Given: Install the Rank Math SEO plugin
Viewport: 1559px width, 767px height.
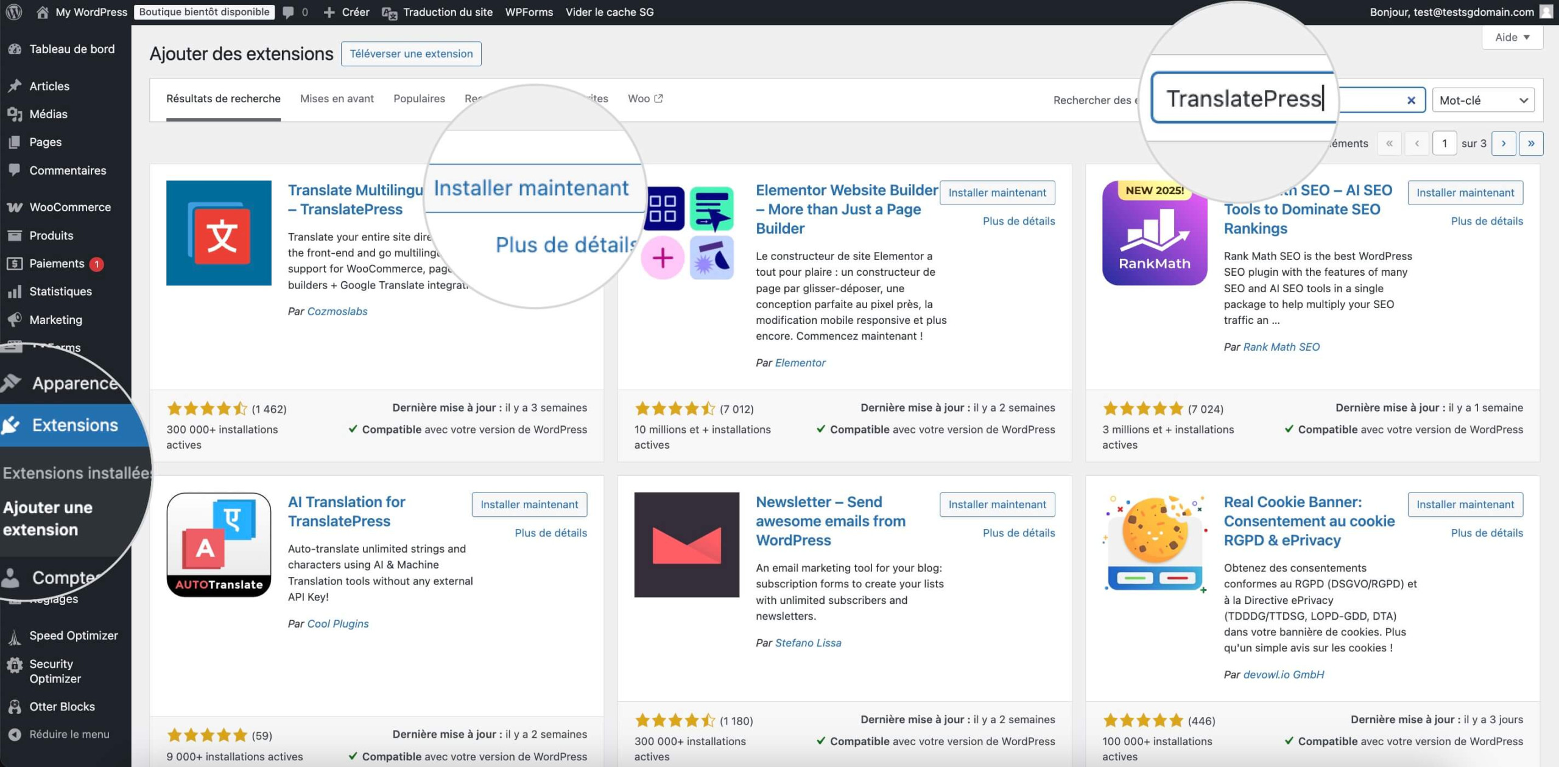Looking at the screenshot, I should pos(1465,193).
